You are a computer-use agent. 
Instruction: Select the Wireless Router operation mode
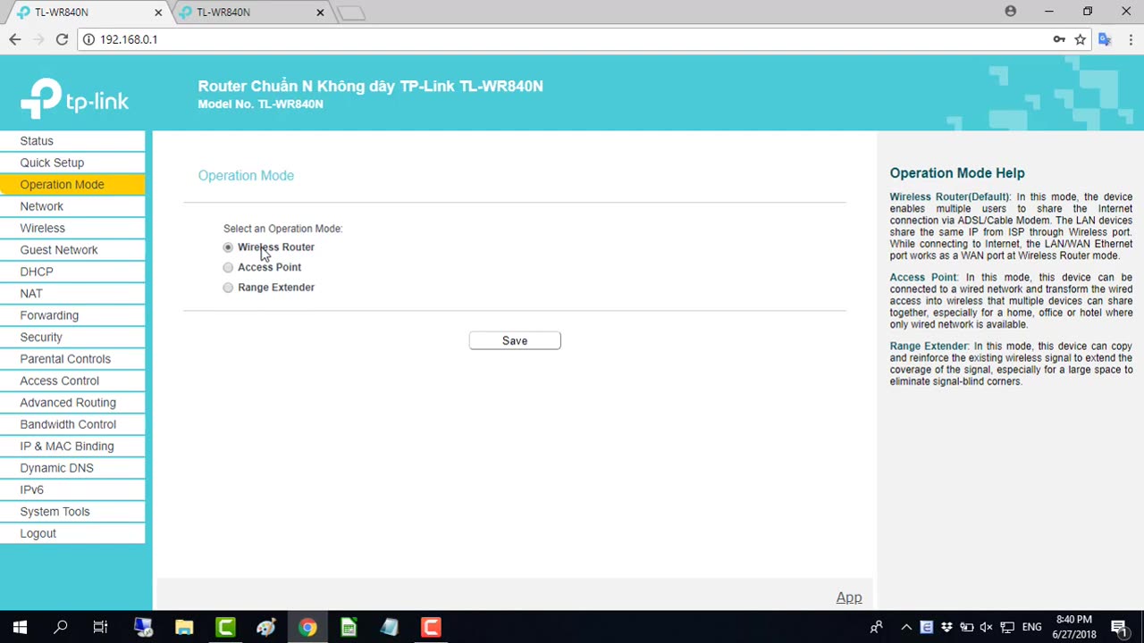pyautogui.click(x=228, y=247)
